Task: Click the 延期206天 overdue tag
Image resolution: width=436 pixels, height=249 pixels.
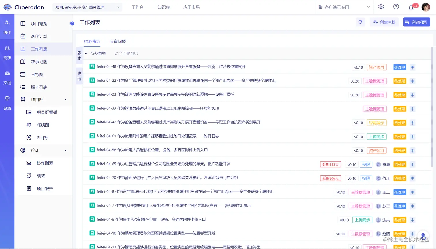Action: [330, 178]
